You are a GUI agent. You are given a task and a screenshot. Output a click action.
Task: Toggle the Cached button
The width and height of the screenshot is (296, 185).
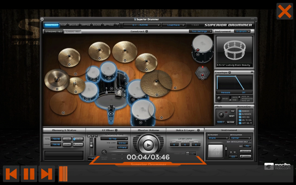[x=78, y=145]
